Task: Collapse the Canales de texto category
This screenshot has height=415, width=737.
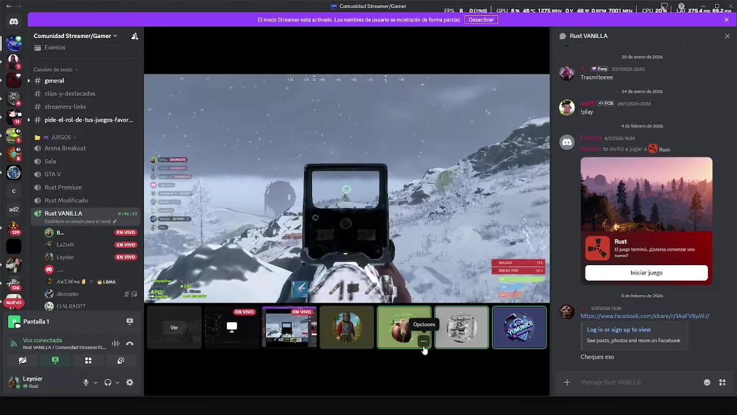Action: click(55, 70)
